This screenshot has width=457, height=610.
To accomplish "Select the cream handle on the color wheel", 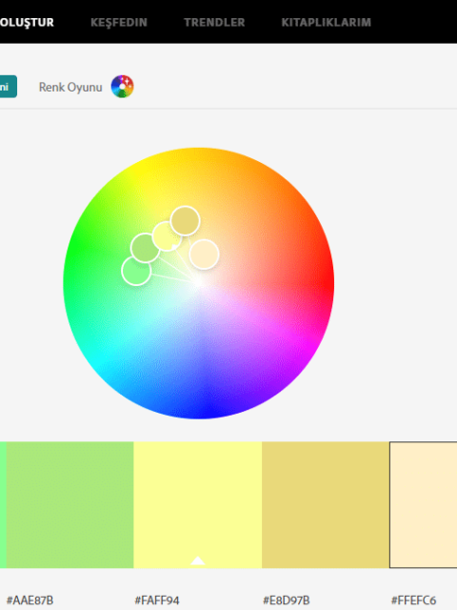I will (204, 254).
